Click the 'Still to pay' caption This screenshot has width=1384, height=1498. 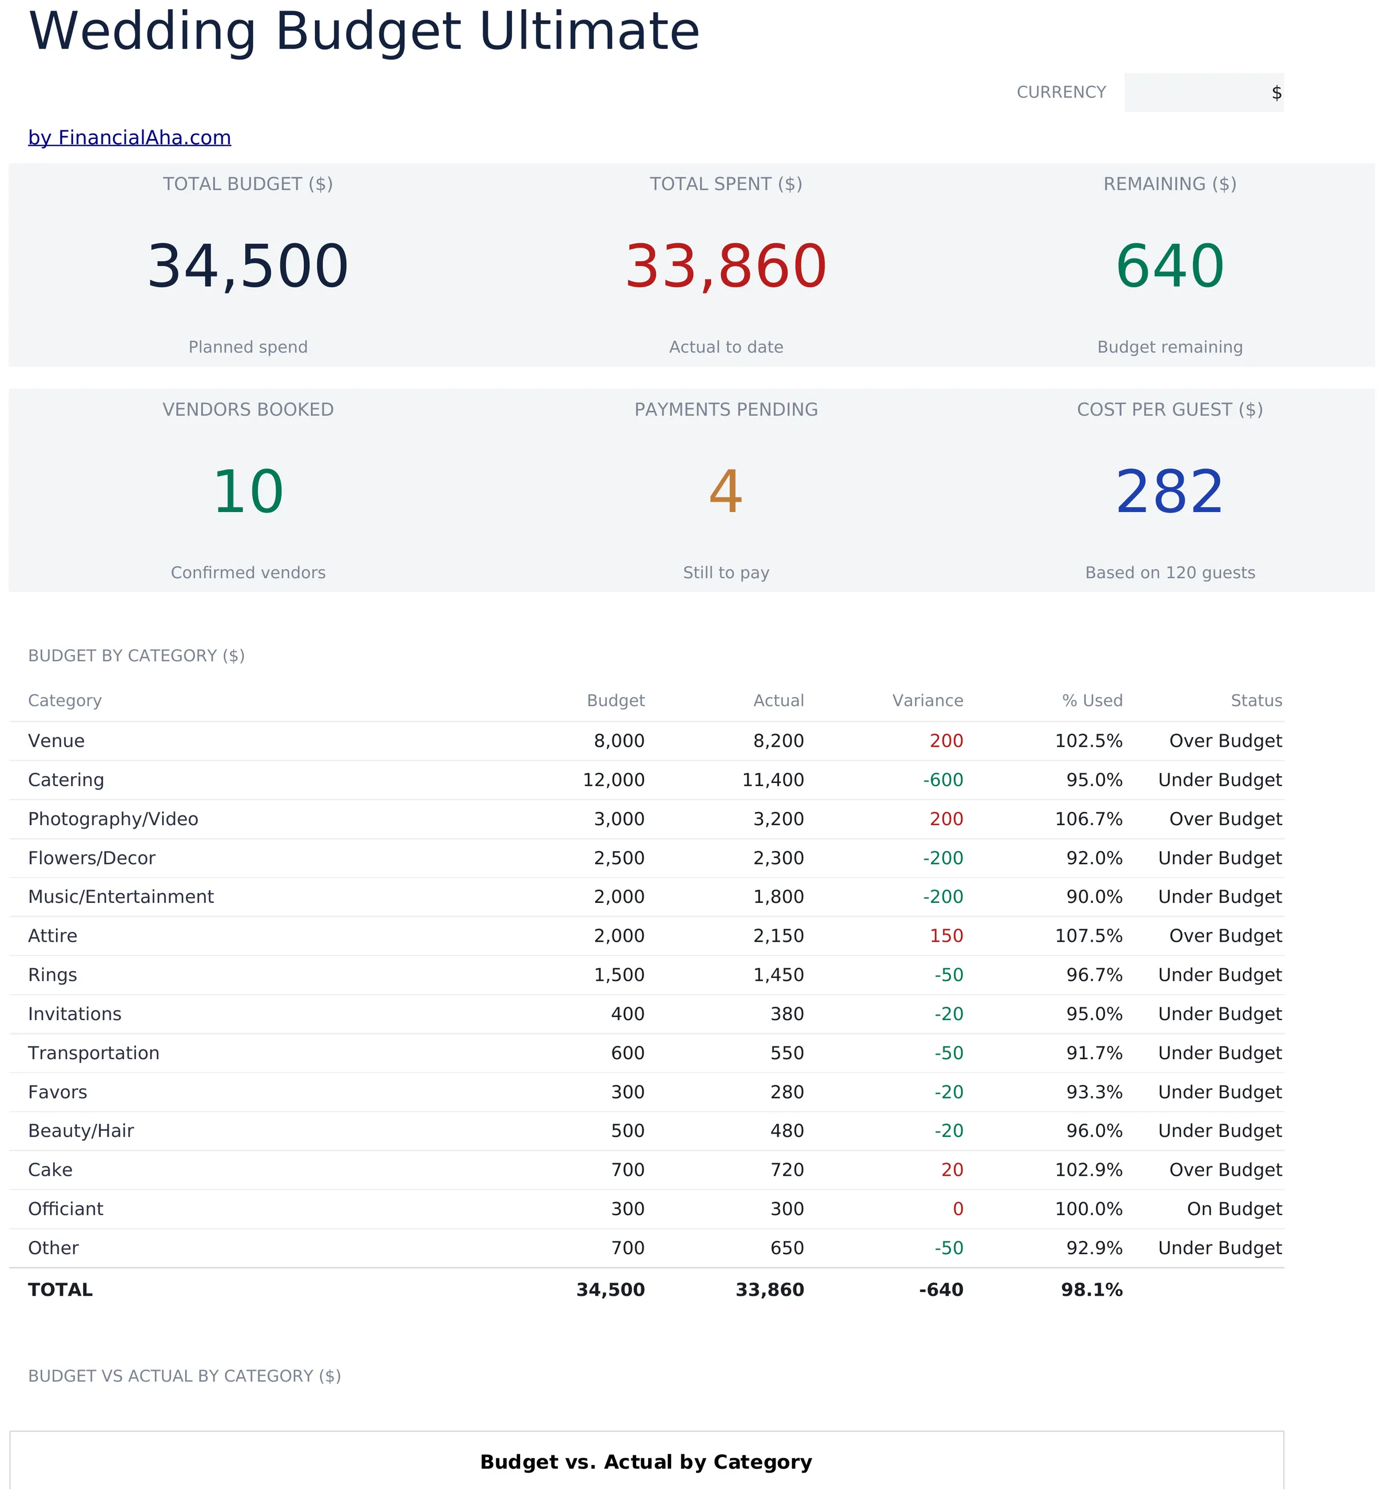725,573
